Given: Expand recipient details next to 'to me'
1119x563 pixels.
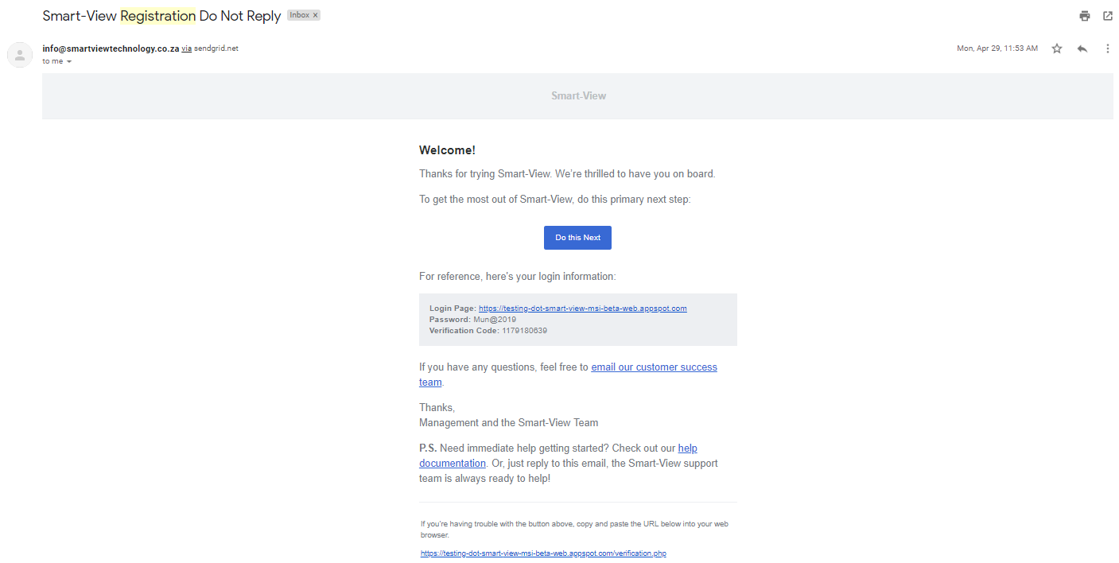Looking at the screenshot, I should click(69, 61).
